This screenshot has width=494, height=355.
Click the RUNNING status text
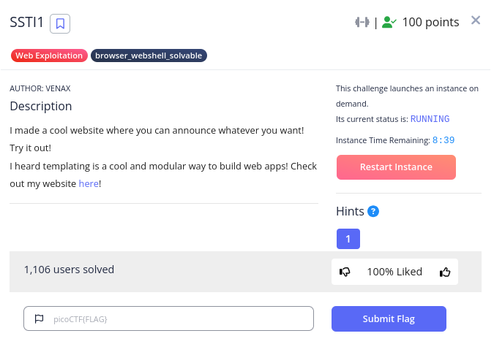(430, 118)
